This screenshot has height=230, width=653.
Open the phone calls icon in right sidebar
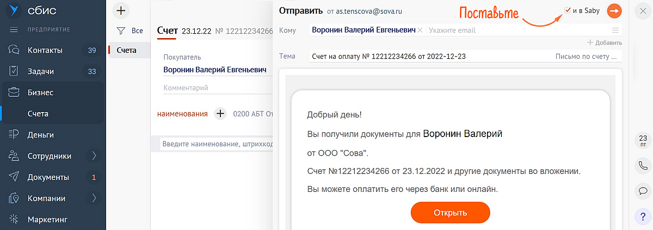[642, 166]
